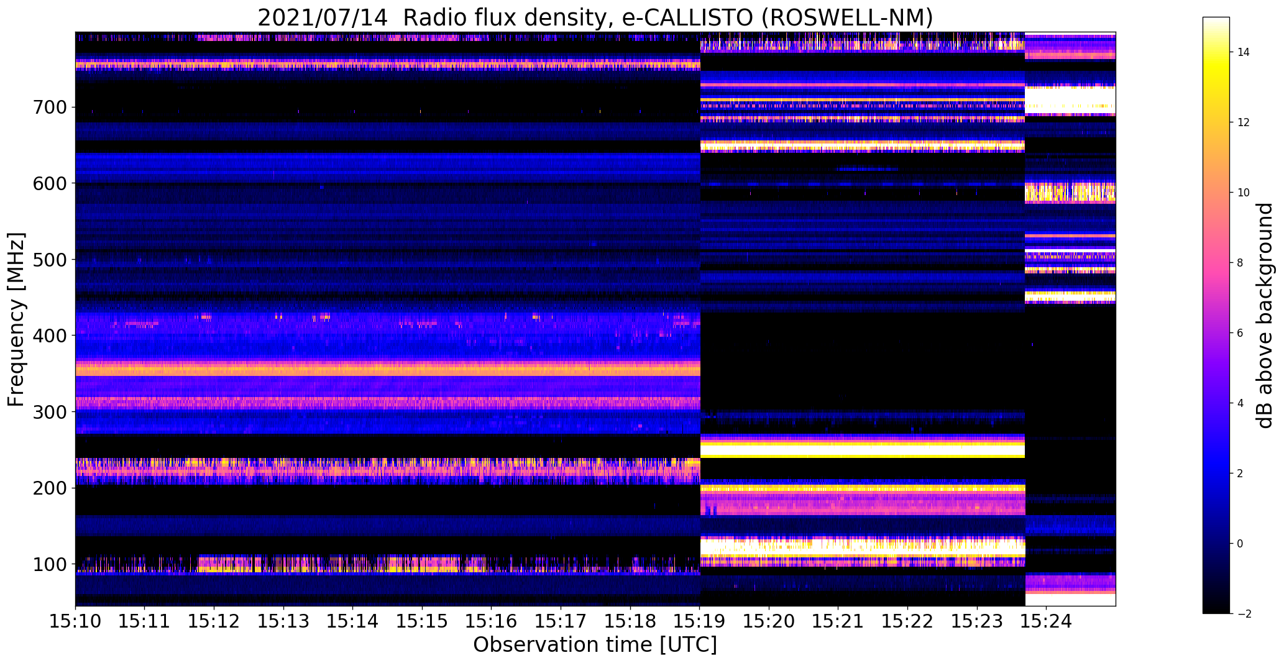1284x663 pixels.
Task: Click the 600 MHz frequency tick label
Action: point(50,183)
